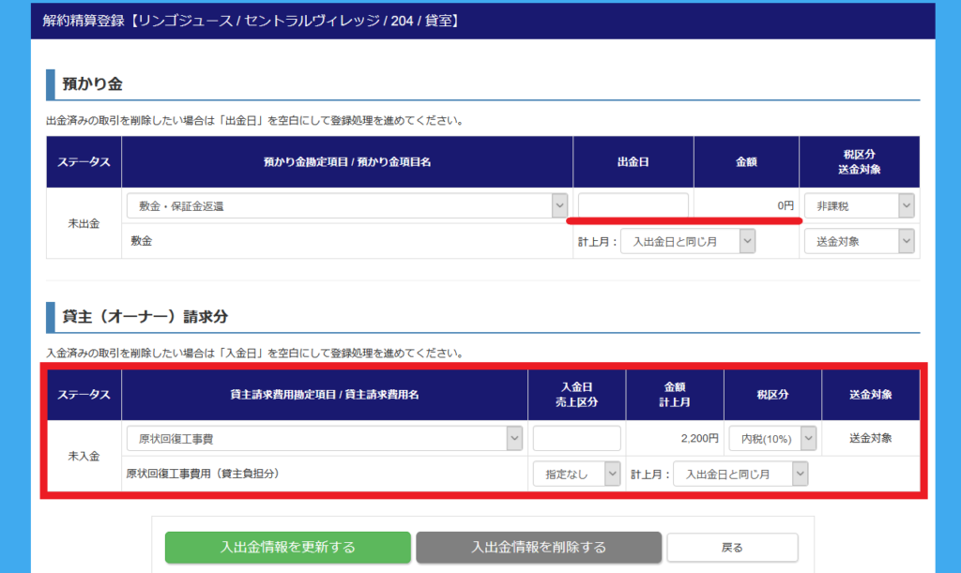Open the 計上月 dropdown in 預かり金 section
This screenshot has width=961, height=573.
pos(688,242)
